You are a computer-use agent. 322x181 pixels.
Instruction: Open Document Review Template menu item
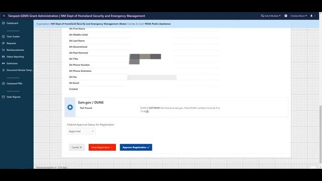[x=20, y=70]
